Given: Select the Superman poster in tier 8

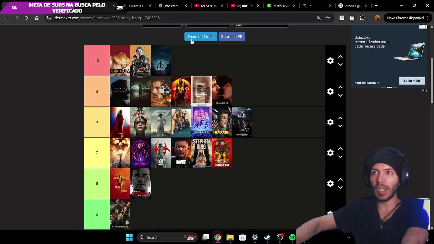Looking at the screenshot, I should click(x=120, y=122).
